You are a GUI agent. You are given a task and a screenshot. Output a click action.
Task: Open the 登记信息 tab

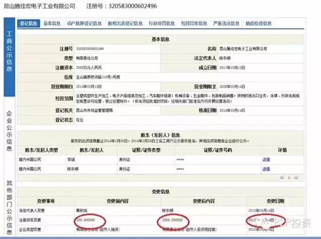pos(29,24)
